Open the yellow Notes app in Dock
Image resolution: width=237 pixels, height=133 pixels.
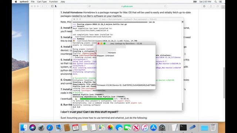(x=84, y=127)
